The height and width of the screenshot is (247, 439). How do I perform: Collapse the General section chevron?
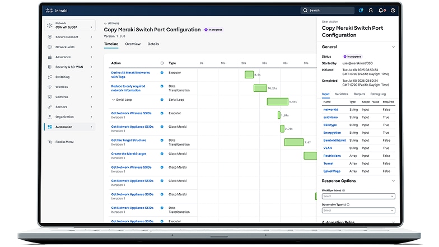click(393, 47)
